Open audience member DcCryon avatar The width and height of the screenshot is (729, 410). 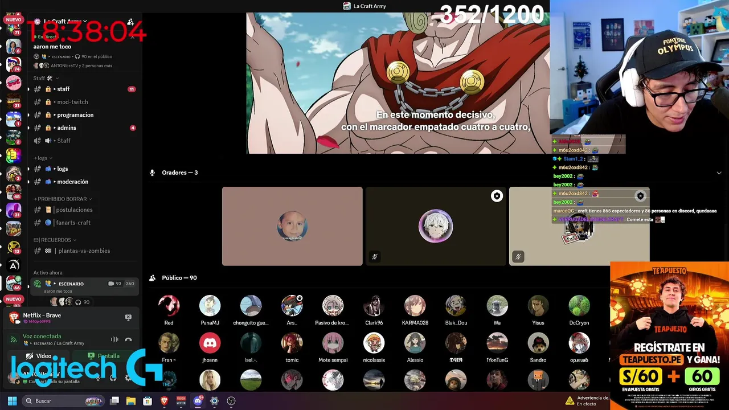tap(579, 306)
